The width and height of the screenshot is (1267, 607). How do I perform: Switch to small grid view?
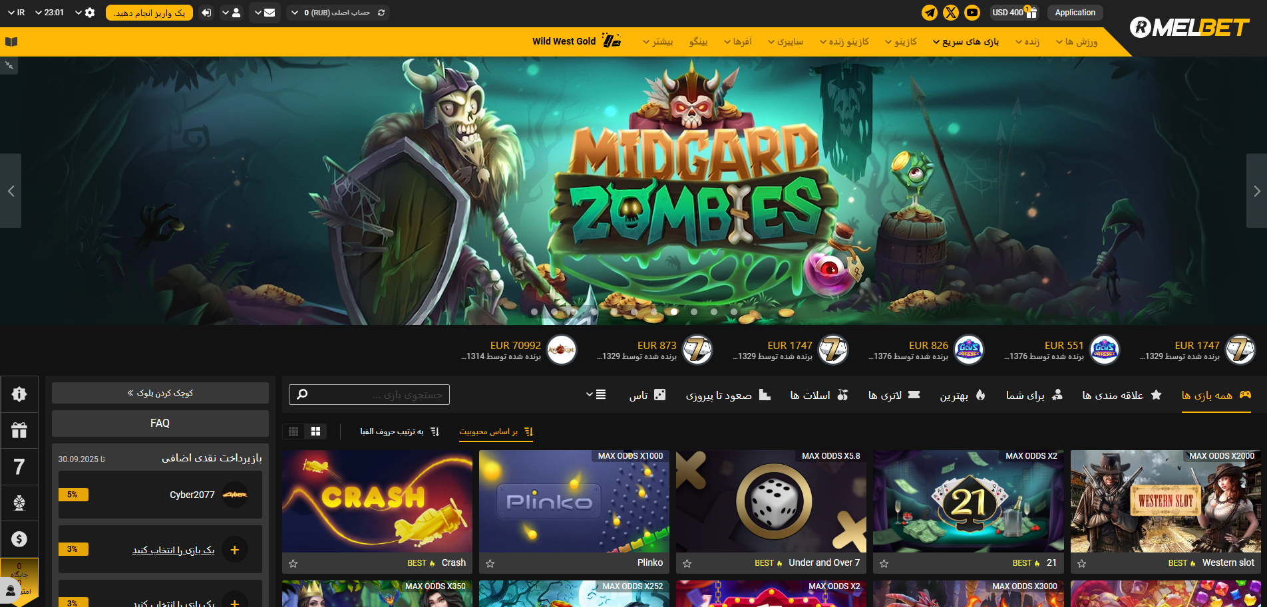293,431
